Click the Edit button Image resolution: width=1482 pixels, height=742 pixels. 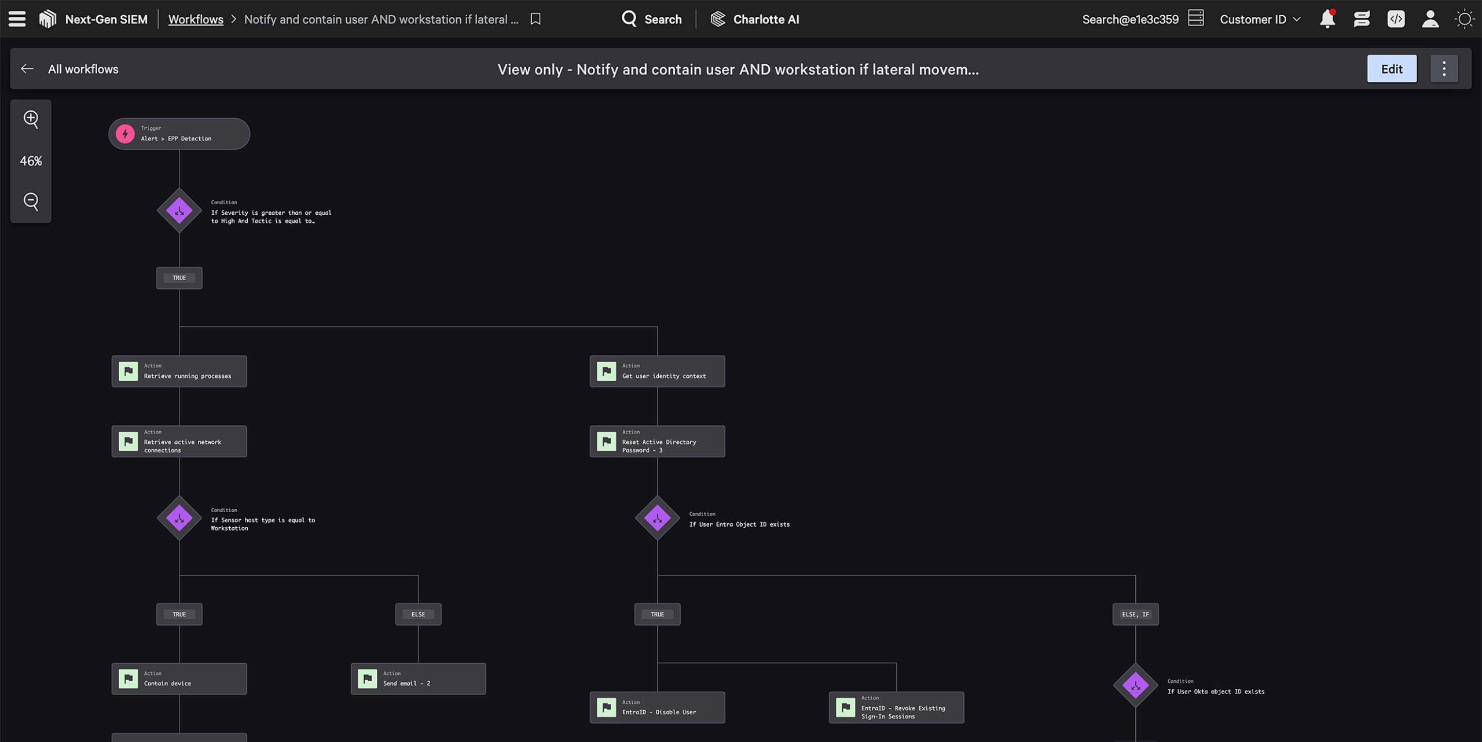[x=1391, y=68]
